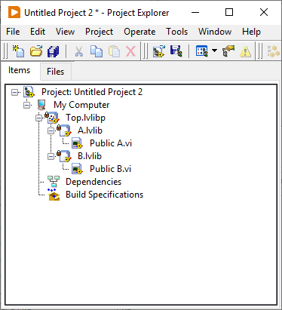Click the Save Project disk icon
The width and height of the screenshot is (282, 310).
coord(176,51)
